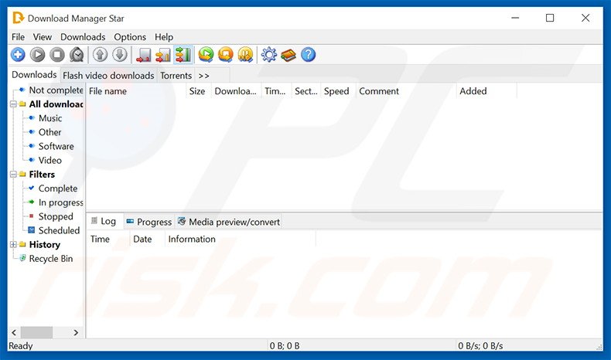Switch to the Torrents tab

tap(176, 76)
